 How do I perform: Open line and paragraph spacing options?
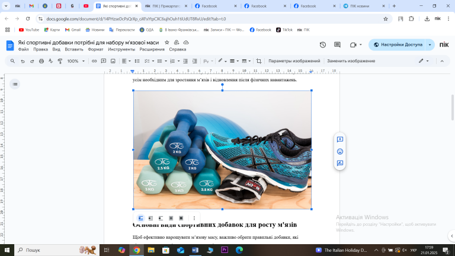137,61
